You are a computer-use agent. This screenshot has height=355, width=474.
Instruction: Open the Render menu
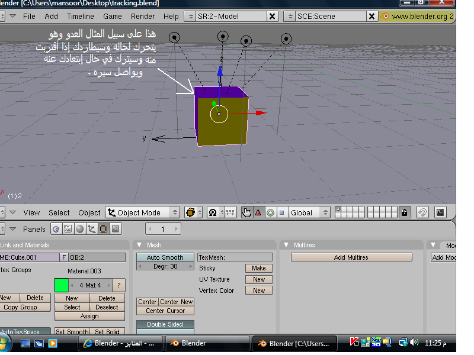coord(143,17)
